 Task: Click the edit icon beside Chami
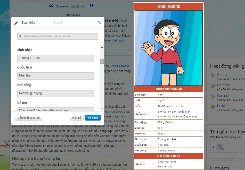coord(213,76)
